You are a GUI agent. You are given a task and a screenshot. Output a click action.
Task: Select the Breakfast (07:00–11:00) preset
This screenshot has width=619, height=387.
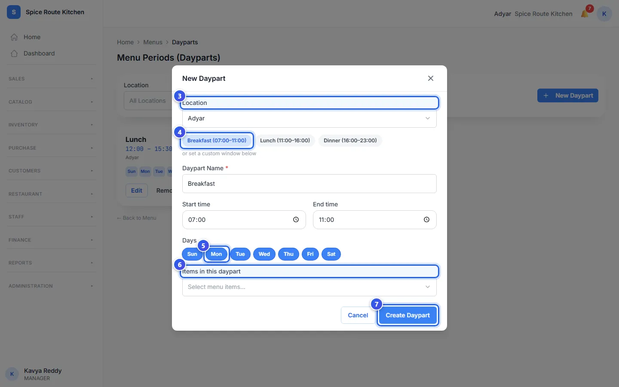pyautogui.click(x=217, y=141)
